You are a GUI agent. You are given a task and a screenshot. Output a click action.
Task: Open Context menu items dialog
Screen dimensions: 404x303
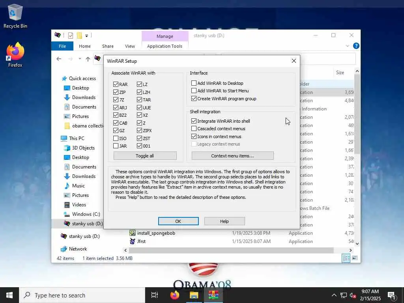tap(232, 155)
